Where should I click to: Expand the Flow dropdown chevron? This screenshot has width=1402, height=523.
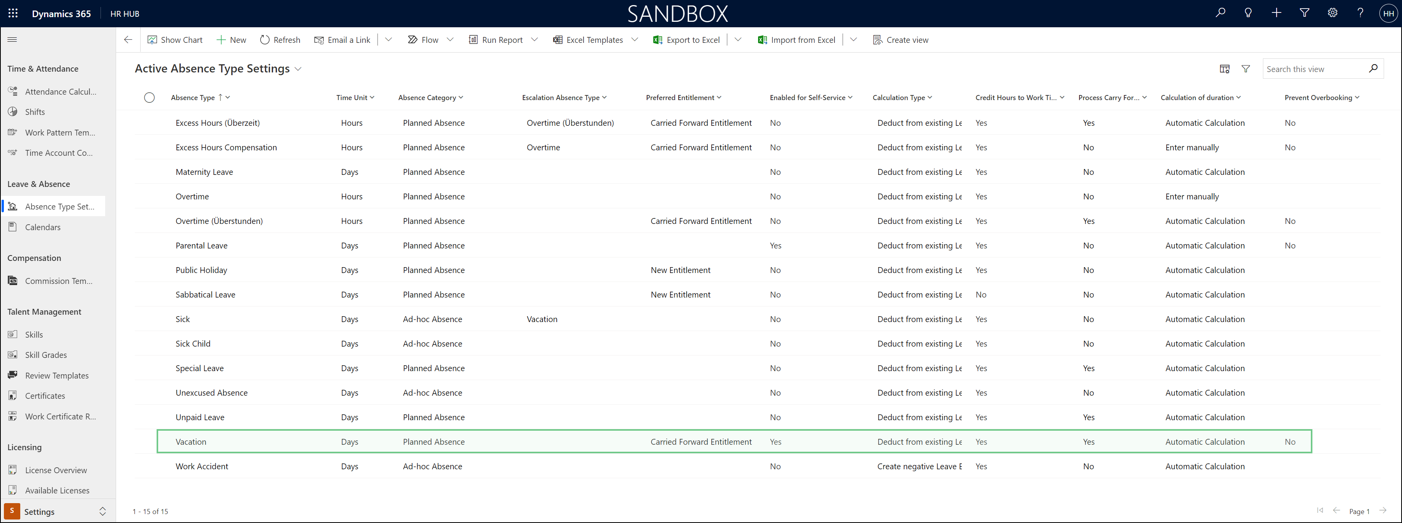[450, 40]
